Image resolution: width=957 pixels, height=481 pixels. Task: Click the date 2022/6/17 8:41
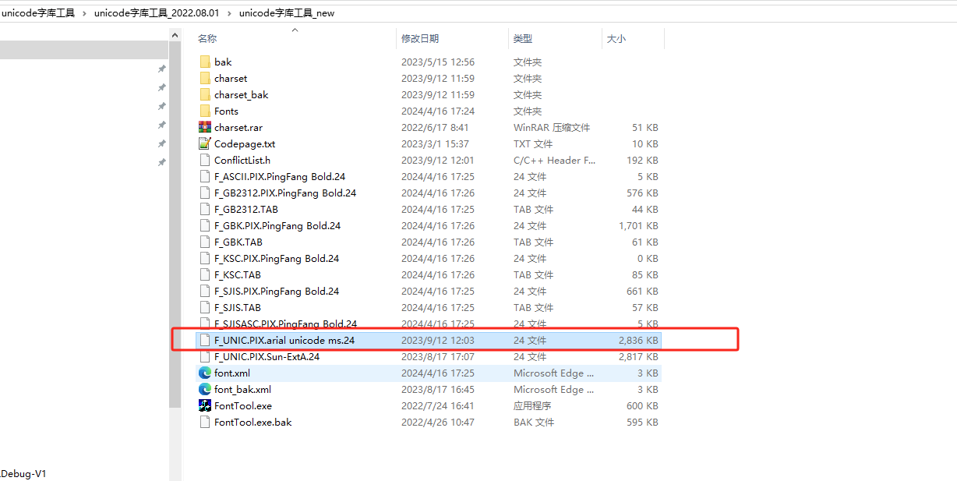[436, 127]
